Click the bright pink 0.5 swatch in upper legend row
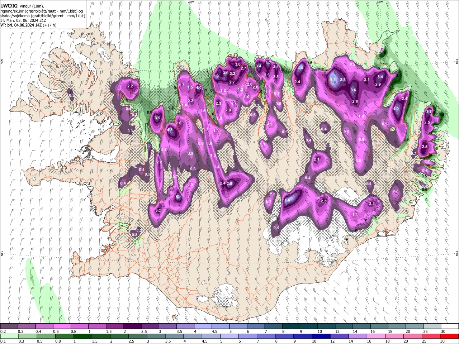The width and height of the screenshot is (459, 344). point(62,326)
